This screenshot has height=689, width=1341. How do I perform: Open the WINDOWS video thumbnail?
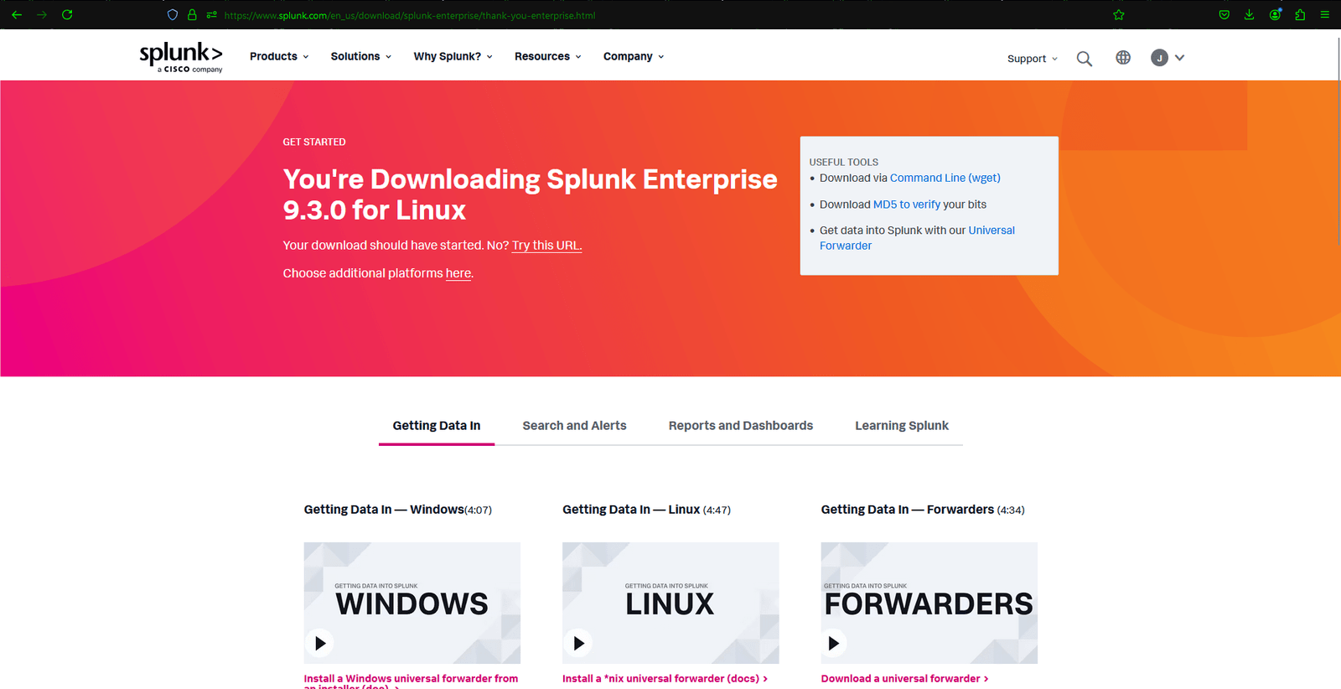(412, 603)
